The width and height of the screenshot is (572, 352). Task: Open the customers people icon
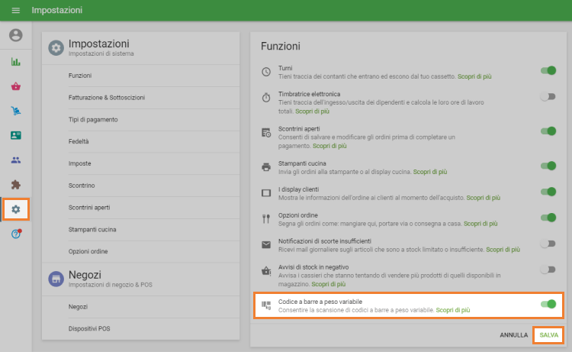pos(15,160)
